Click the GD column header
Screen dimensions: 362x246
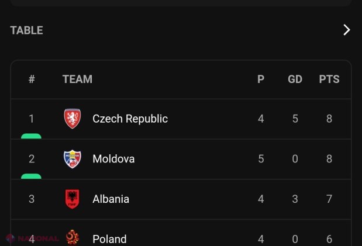coord(295,79)
